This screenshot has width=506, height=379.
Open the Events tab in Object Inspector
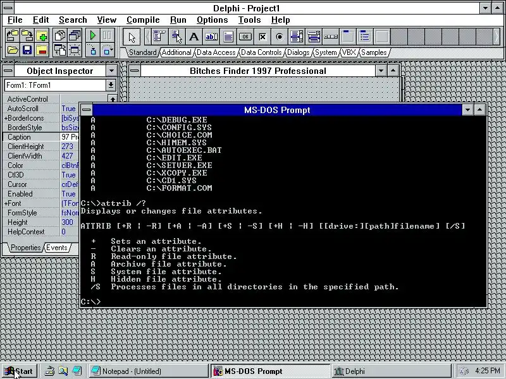[57, 248]
